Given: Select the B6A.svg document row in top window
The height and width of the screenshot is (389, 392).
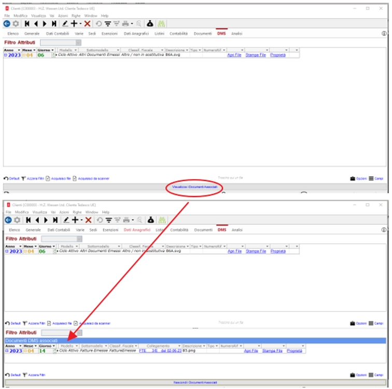Looking at the screenshot, I should tap(151, 55).
